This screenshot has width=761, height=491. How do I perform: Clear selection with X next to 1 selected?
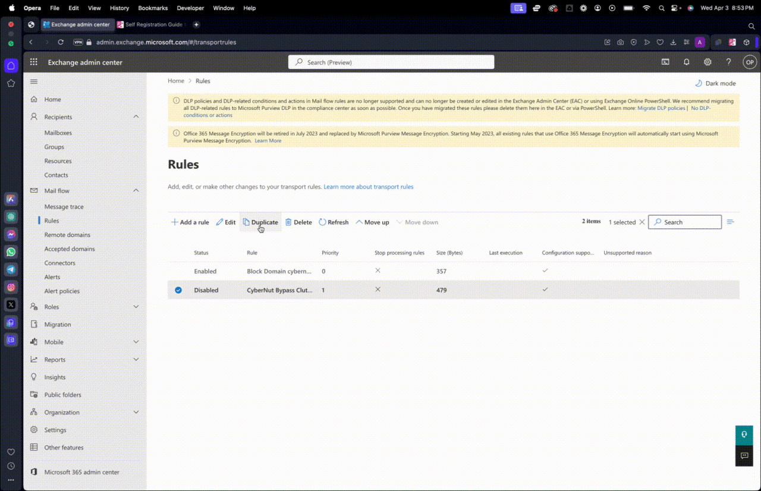point(641,222)
